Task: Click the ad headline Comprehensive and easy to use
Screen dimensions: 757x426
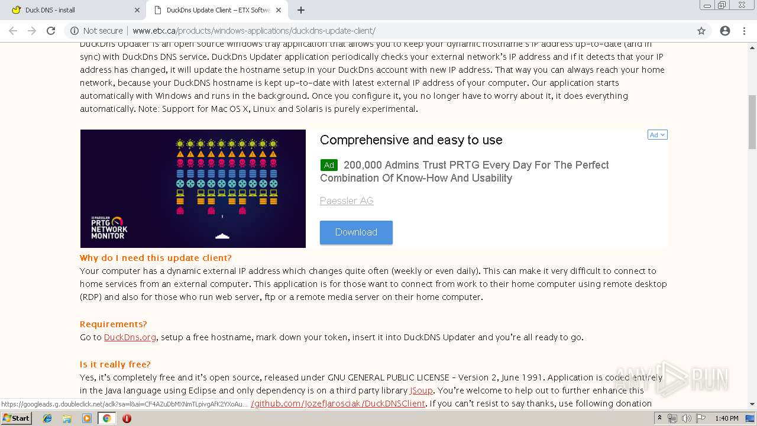Action: pyautogui.click(x=411, y=140)
